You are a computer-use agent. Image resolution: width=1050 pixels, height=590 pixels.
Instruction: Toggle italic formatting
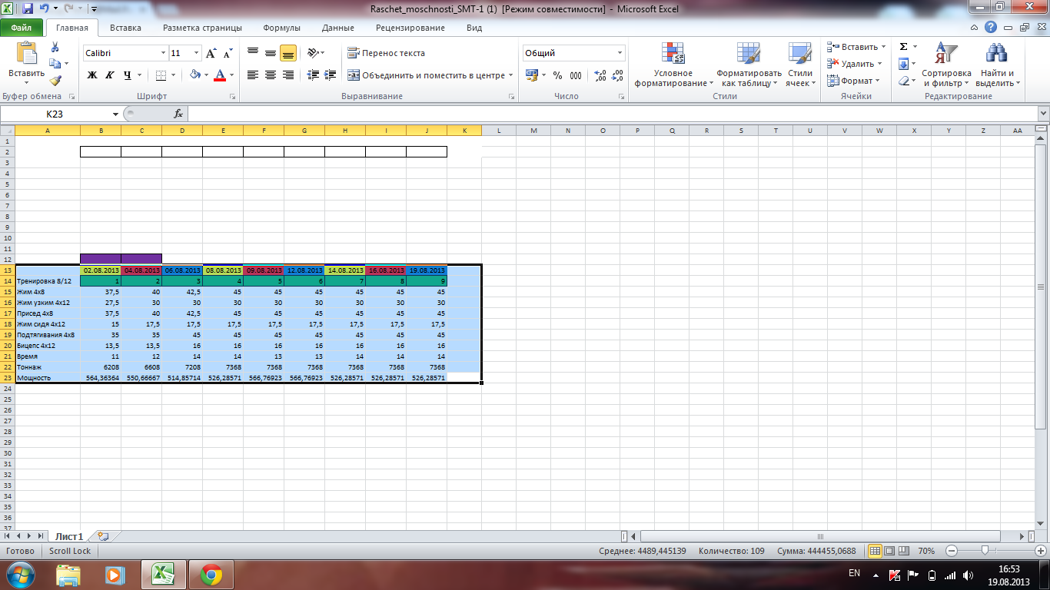click(x=110, y=75)
